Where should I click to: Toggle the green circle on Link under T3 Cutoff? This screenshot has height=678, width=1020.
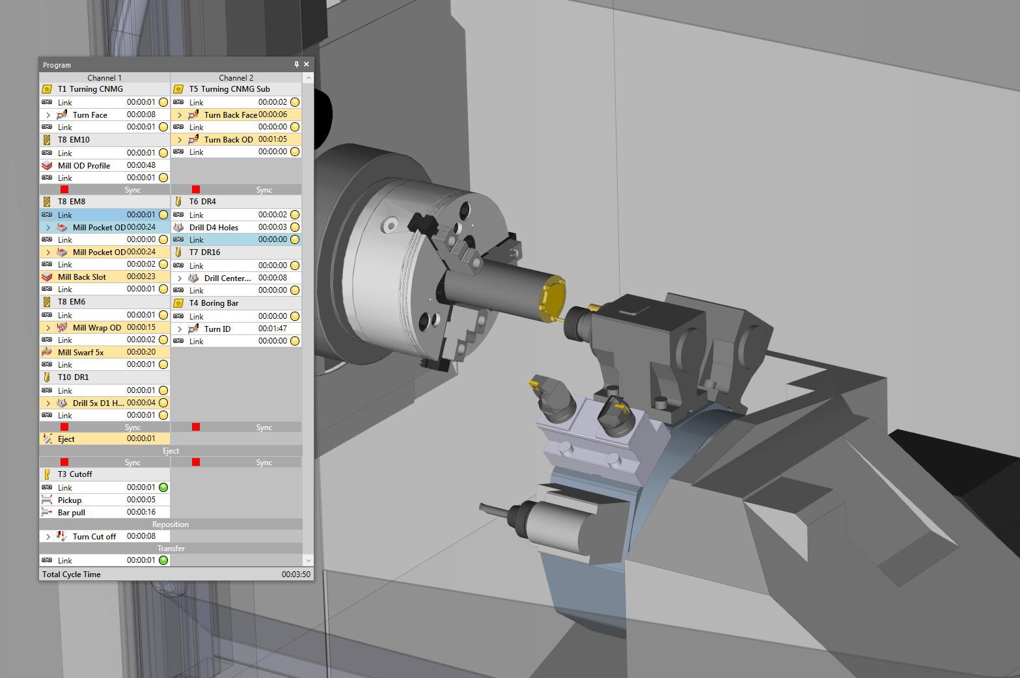point(163,487)
